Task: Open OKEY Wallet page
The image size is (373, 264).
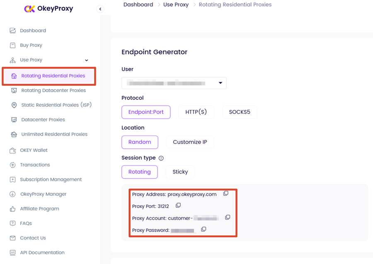Action: (34, 150)
